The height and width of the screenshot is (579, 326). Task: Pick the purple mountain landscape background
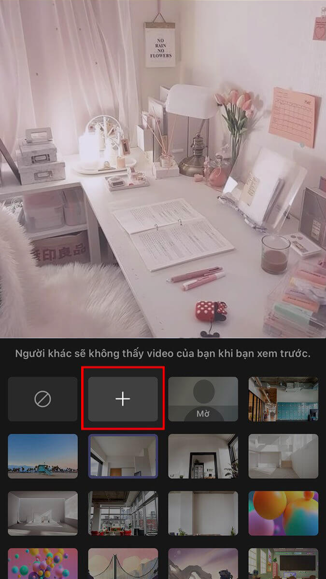[x=203, y=564]
